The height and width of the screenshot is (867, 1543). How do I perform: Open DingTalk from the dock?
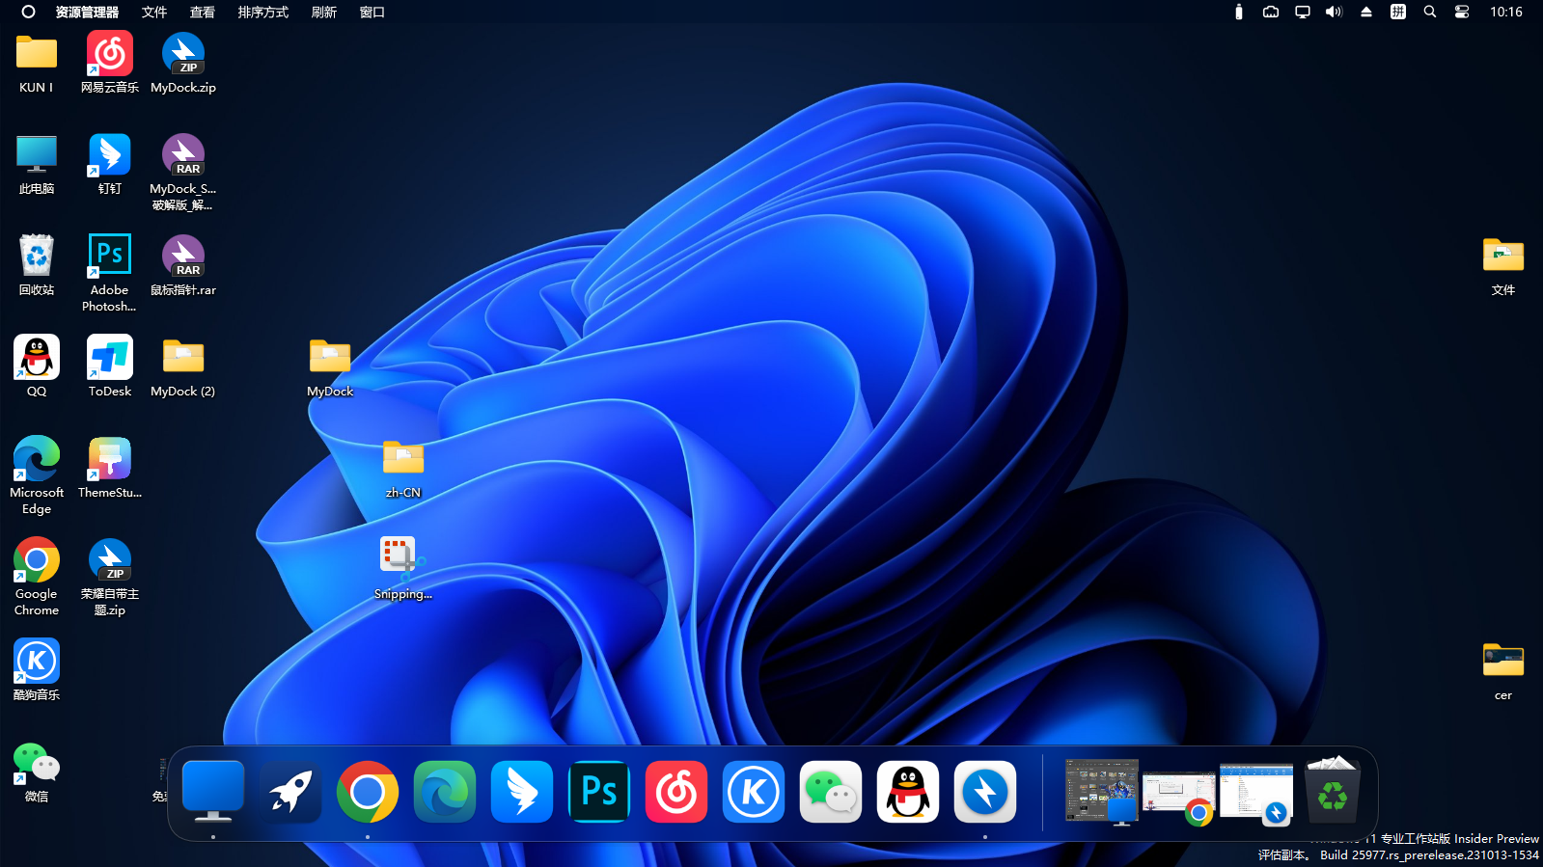click(521, 792)
